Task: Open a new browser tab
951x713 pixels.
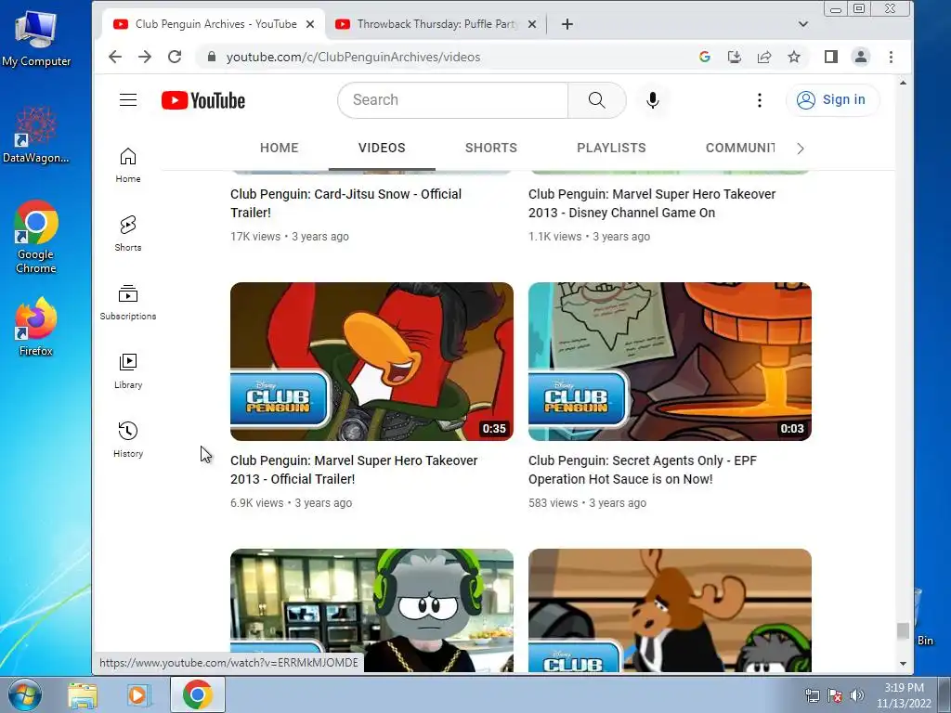Action: (567, 24)
